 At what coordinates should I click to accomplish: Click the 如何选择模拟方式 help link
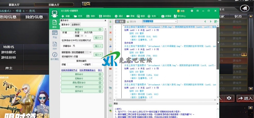(69, 70)
